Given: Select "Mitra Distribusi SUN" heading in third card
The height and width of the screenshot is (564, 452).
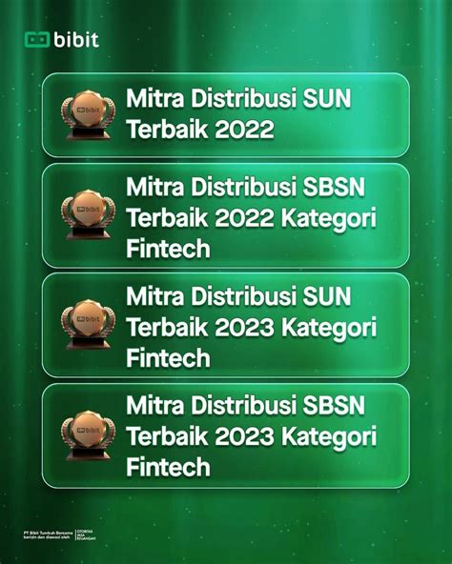Looking at the screenshot, I should pyautogui.click(x=238, y=296).
